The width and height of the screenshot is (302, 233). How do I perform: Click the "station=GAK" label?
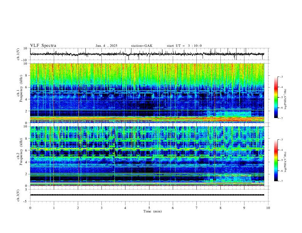pyautogui.click(x=141, y=46)
